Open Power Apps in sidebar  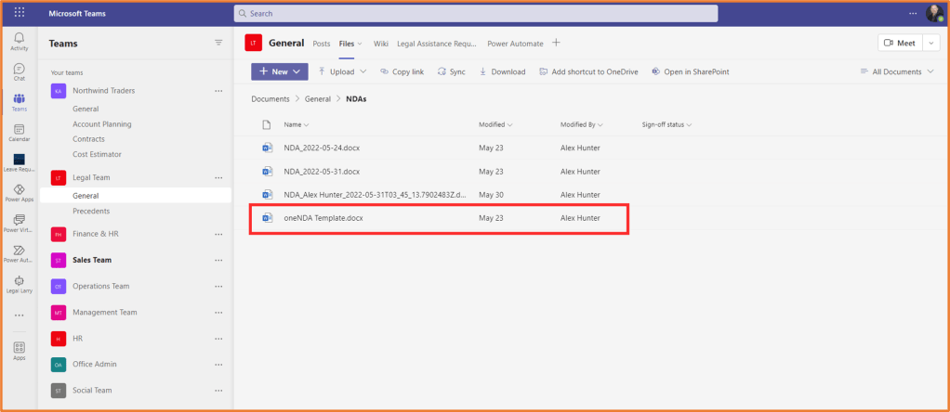coord(19,193)
